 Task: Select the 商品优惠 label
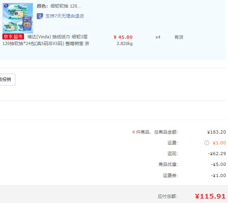(169, 164)
